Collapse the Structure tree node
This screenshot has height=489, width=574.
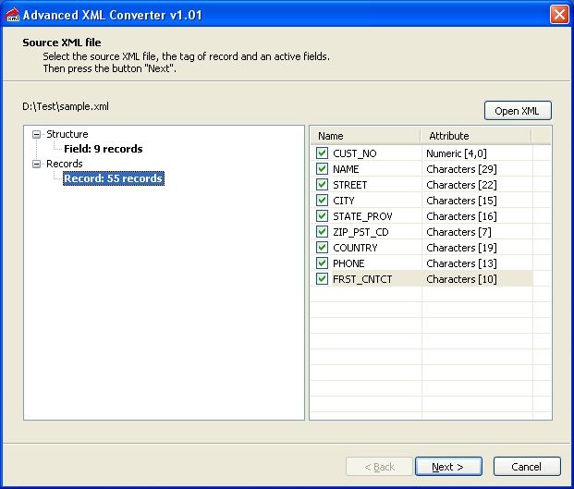click(x=37, y=134)
